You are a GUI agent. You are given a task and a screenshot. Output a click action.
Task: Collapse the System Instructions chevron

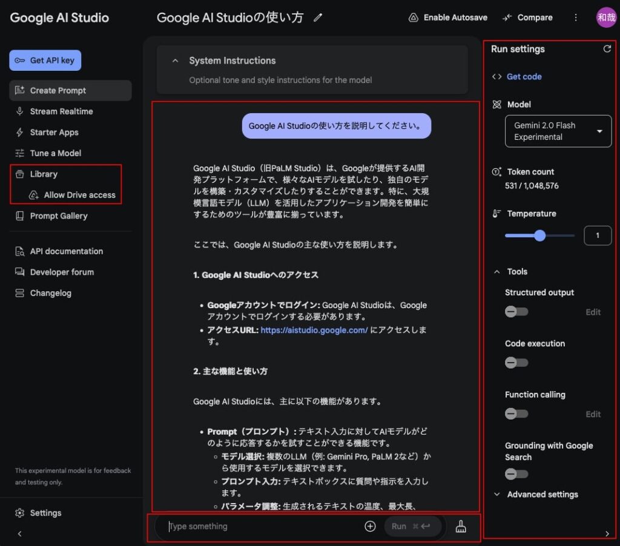[175, 61]
